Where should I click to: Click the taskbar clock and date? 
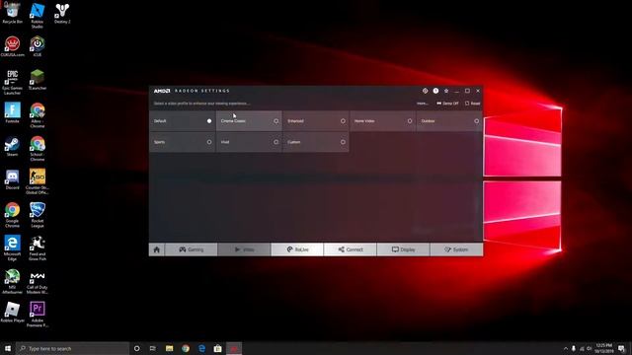tap(603, 348)
